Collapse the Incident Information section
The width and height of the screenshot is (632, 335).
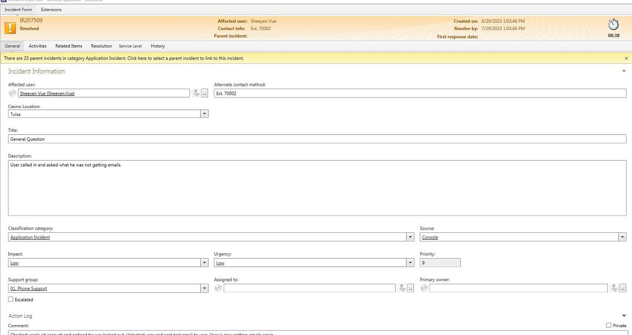624,71
